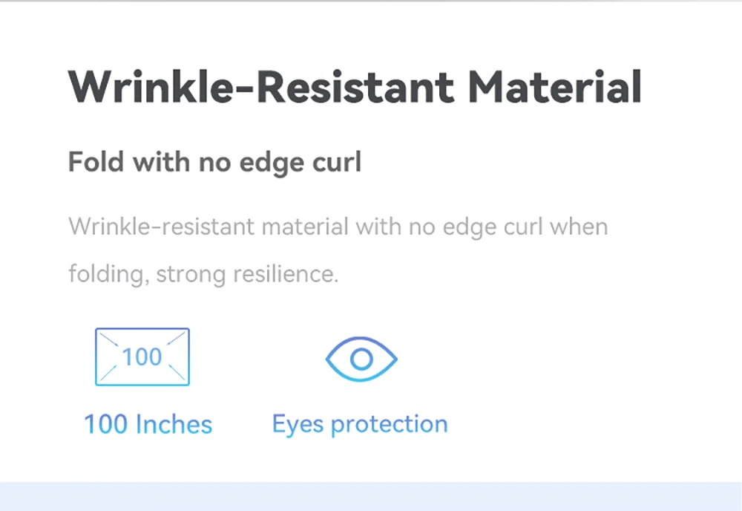Select the '100 Inches' label

click(x=148, y=424)
